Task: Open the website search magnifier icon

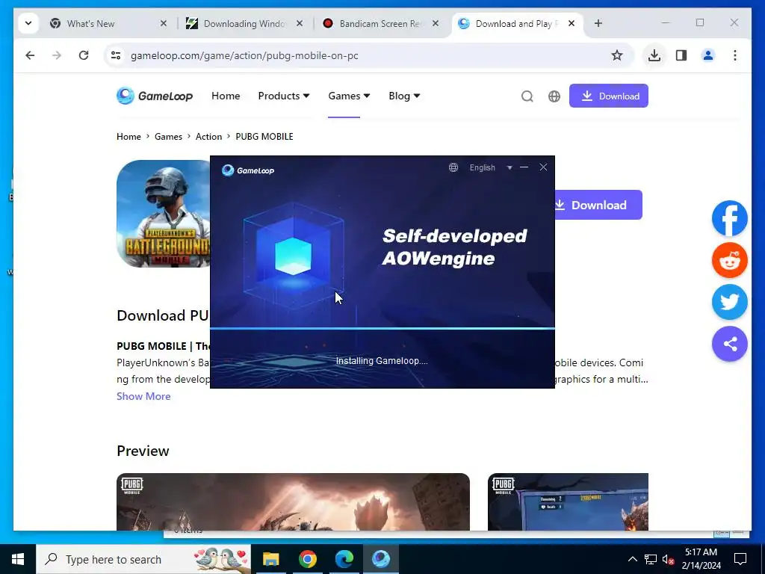Action: click(527, 96)
